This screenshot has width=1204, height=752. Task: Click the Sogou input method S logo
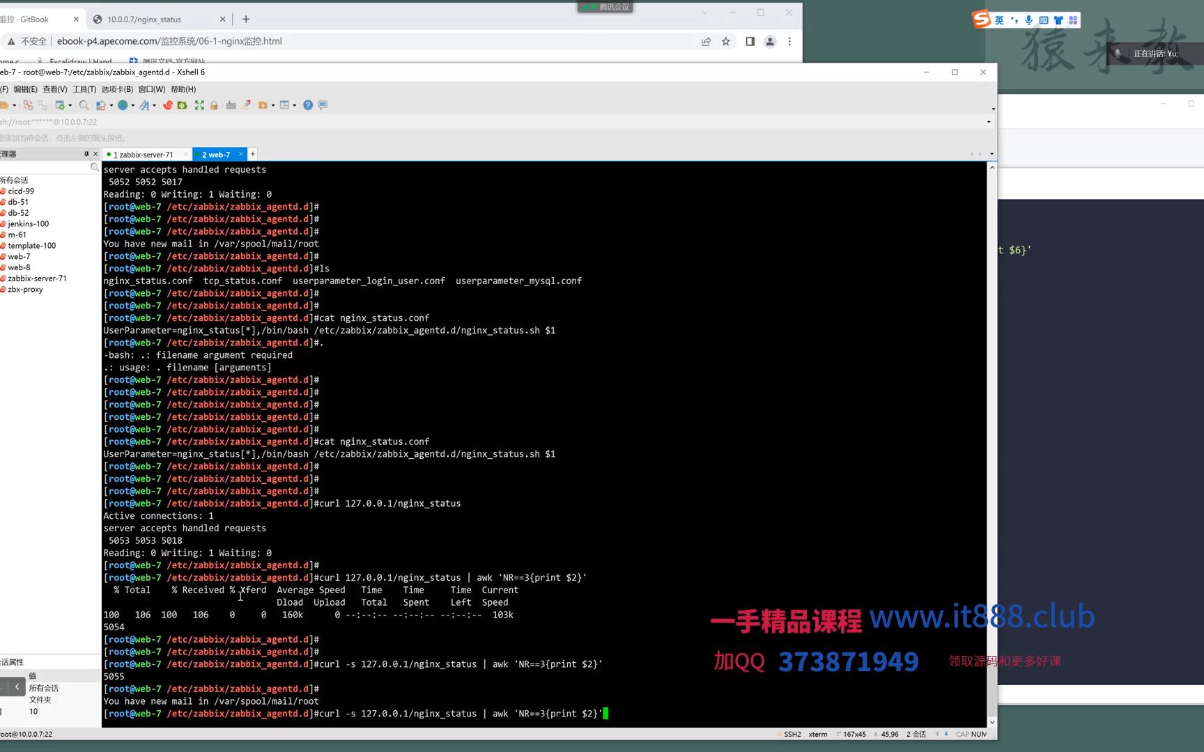click(982, 19)
